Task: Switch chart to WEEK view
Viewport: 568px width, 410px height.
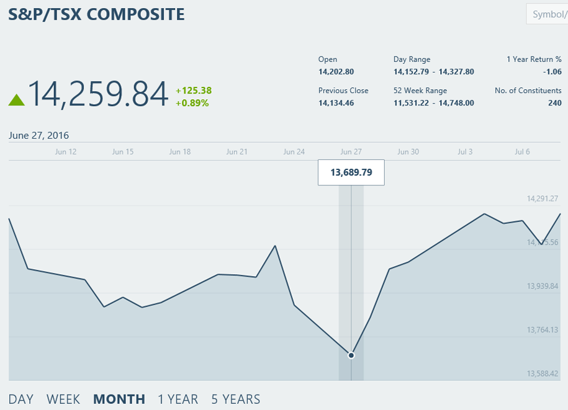Action: click(x=63, y=399)
